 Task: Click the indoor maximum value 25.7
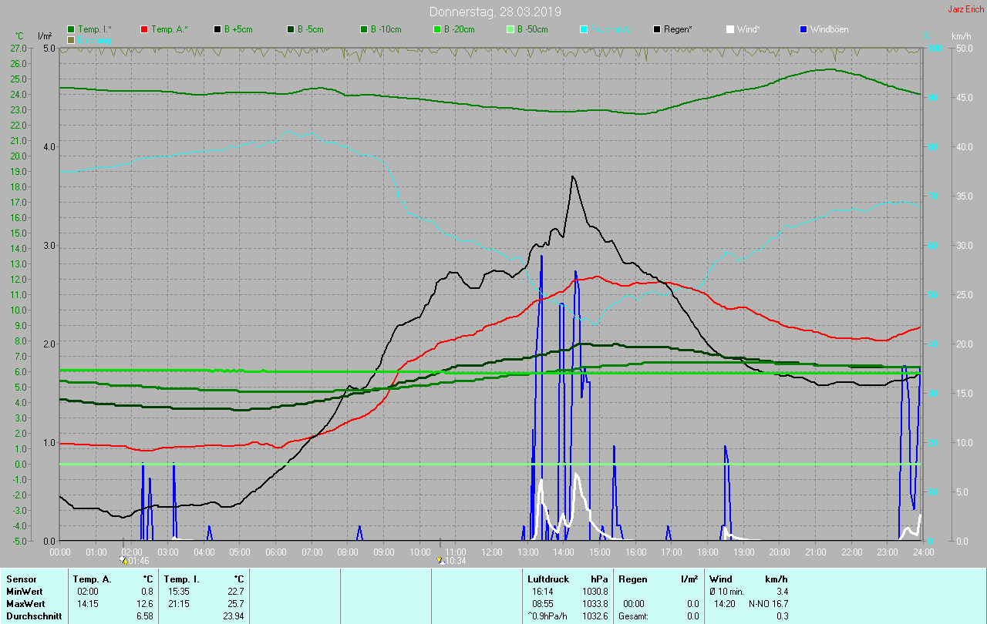tap(235, 604)
